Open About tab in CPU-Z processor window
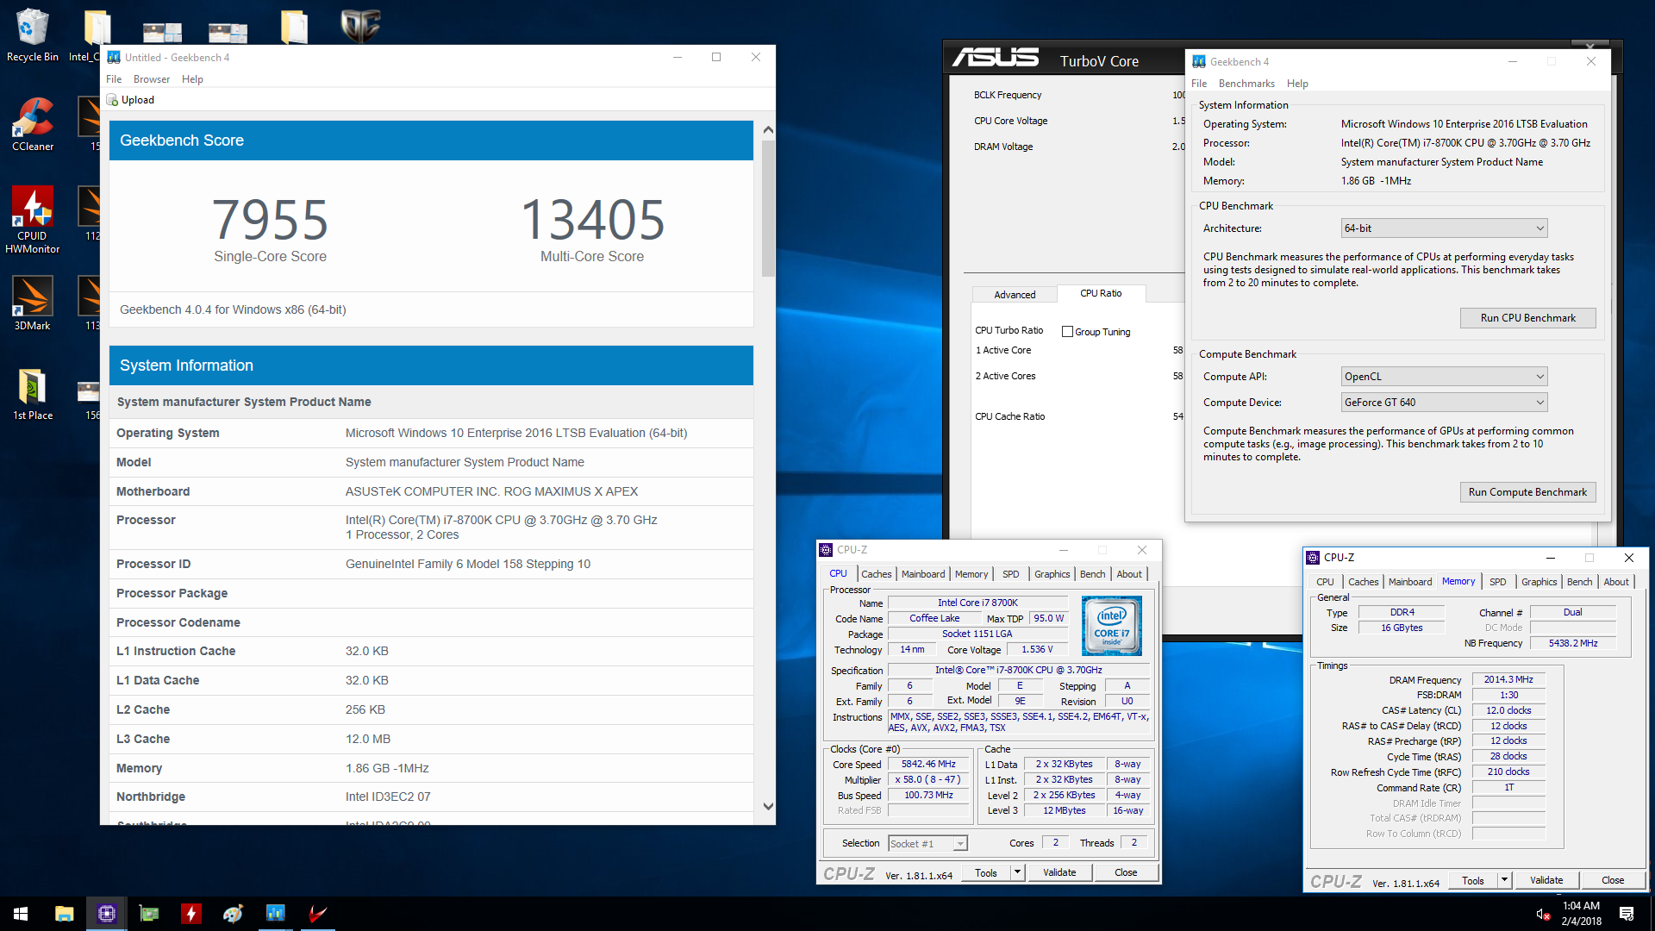Screen dimensions: 1655x931 [x=1129, y=574]
